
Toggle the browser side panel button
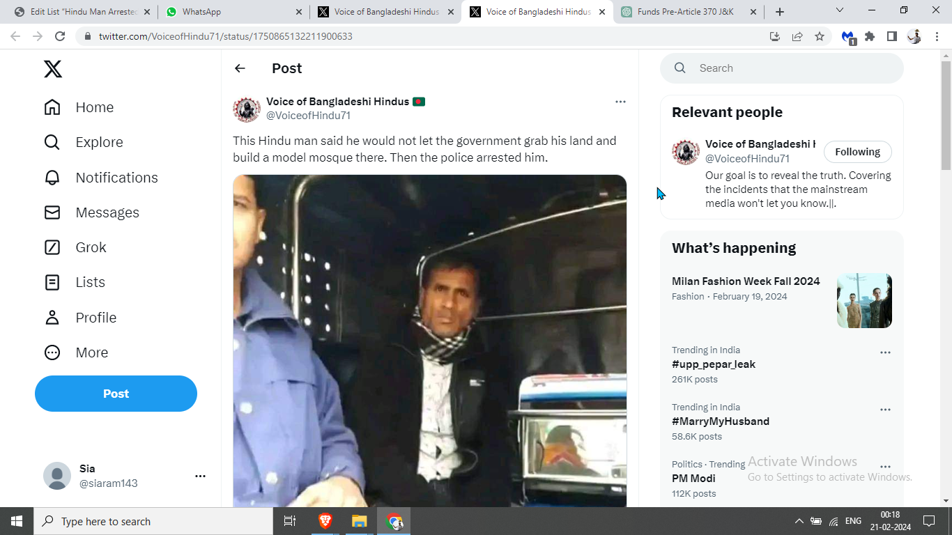(891, 36)
